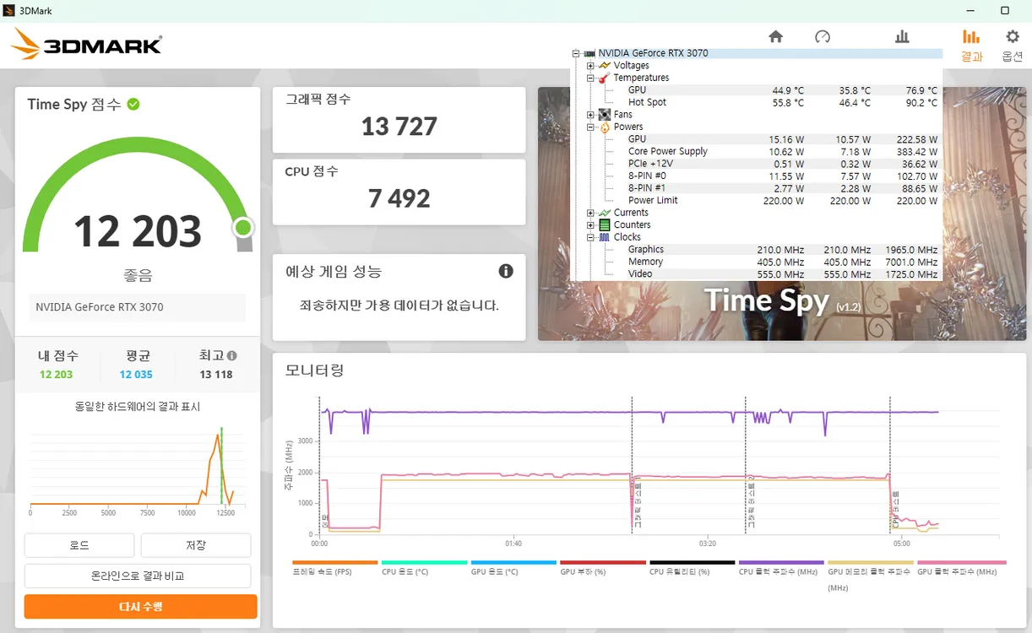Click info icon next to 예상 게임 성능

pyautogui.click(x=506, y=271)
